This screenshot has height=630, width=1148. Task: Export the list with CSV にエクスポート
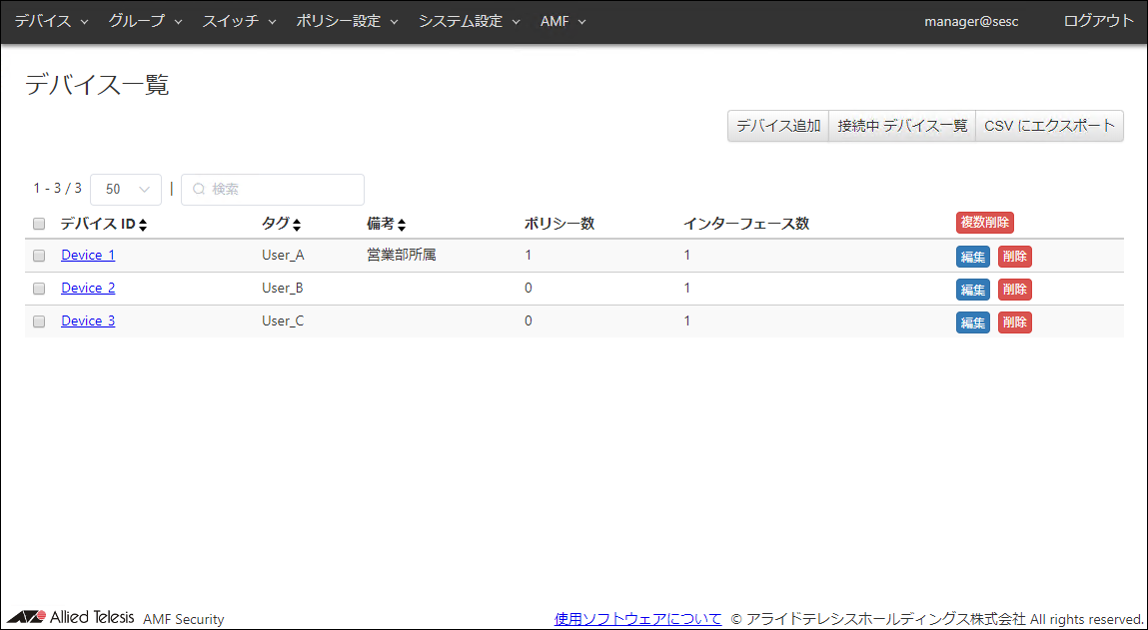pyautogui.click(x=1049, y=126)
